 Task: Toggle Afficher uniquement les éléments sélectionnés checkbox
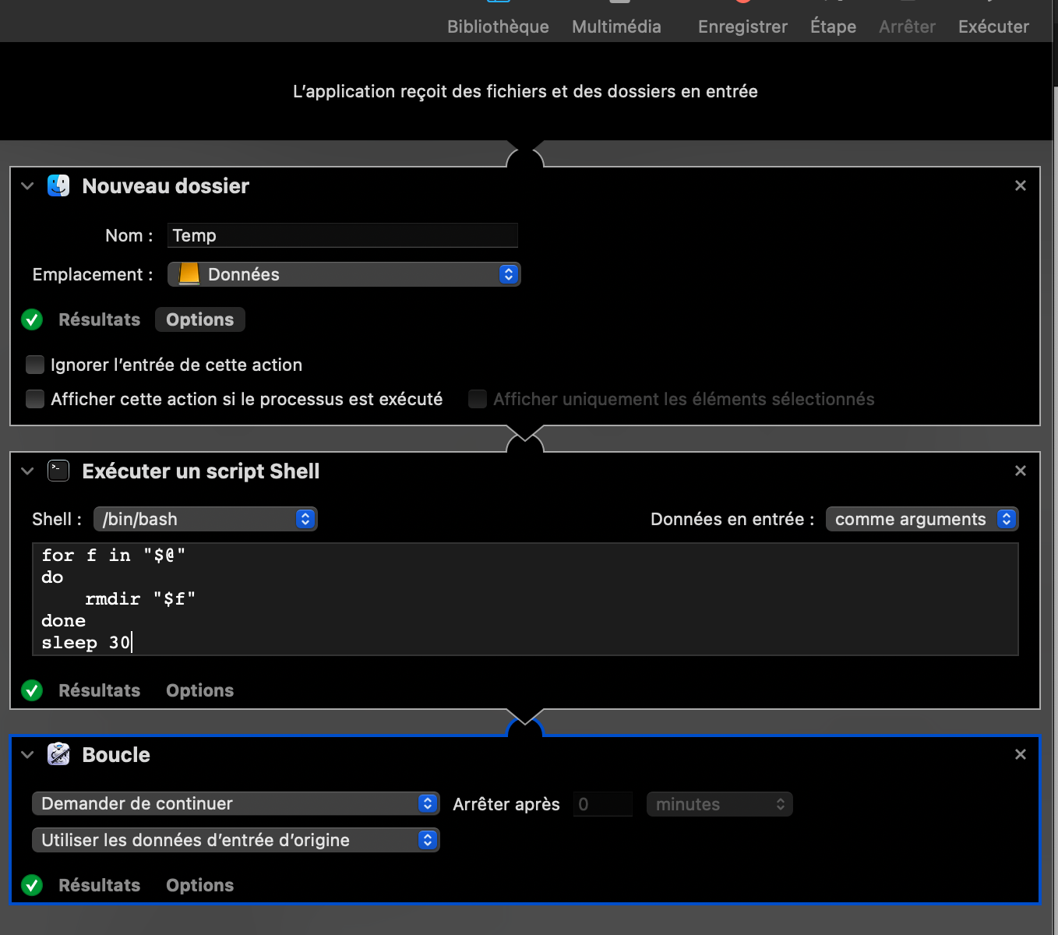(478, 399)
